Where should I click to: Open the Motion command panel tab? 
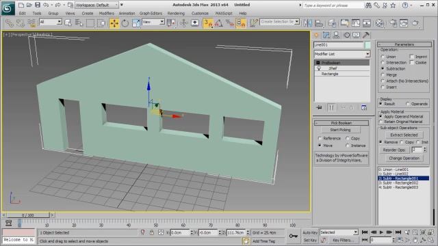(x=347, y=35)
